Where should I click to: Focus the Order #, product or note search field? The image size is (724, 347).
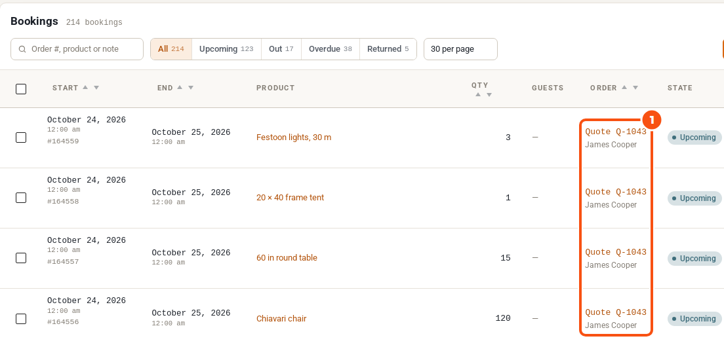point(77,49)
